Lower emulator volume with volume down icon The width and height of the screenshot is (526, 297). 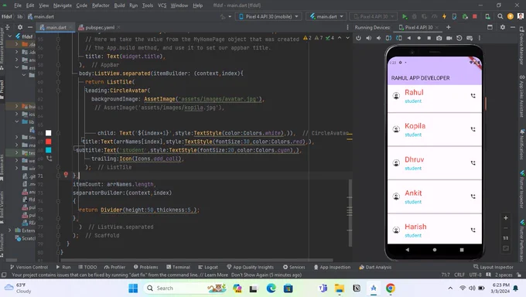pyautogui.click(x=378, y=38)
